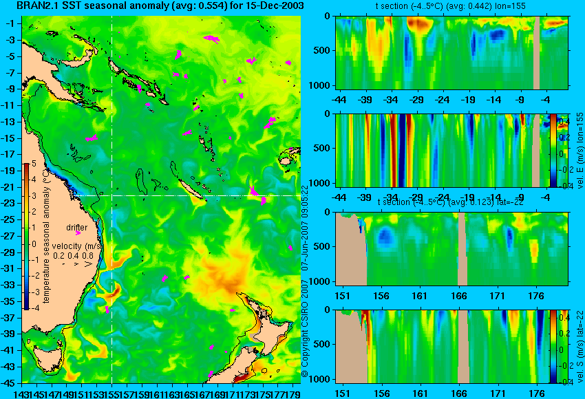Click the '5' value atop the temperature colorbar
The height and width of the screenshot is (399, 585).
click(34, 163)
